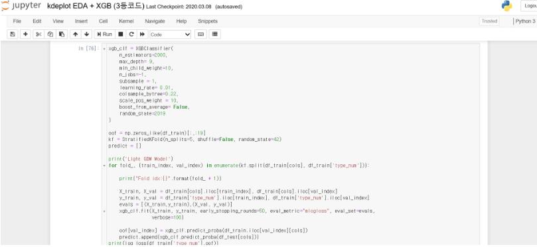
Task: Restart the kernel with circular arrow
Action: pos(131,34)
